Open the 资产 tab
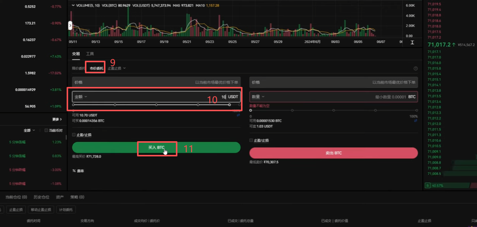477x227 pixels. click(x=60, y=197)
